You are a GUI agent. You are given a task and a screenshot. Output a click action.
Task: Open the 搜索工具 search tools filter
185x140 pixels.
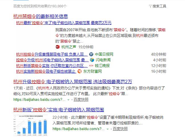[x=158, y=6]
